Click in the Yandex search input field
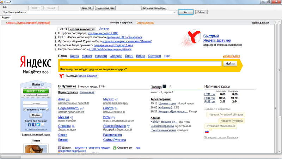The width and height of the screenshot is (282, 159). coord(141,64)
